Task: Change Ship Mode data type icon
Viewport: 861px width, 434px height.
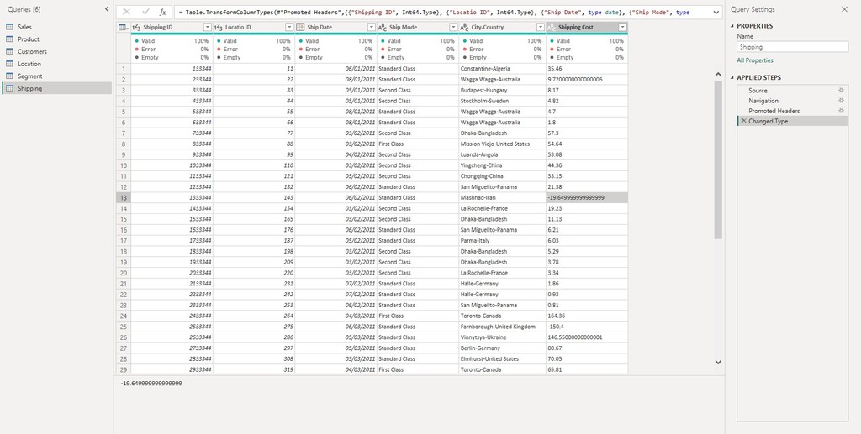Action: click(383, 28)
